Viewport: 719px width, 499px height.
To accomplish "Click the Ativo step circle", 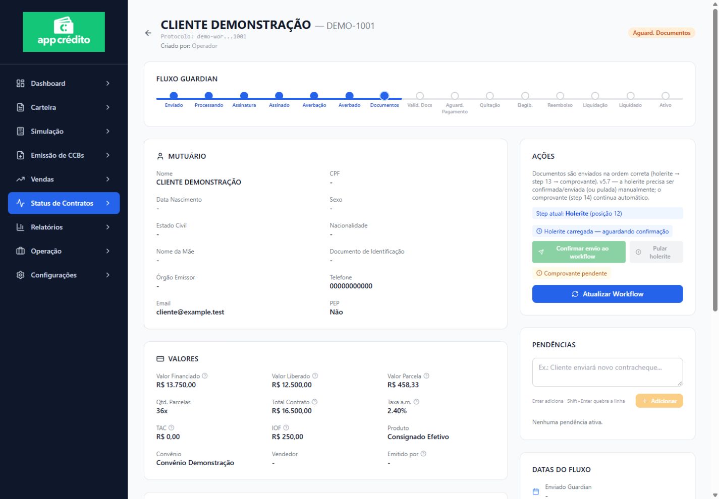I will click(x=666, y=95).
